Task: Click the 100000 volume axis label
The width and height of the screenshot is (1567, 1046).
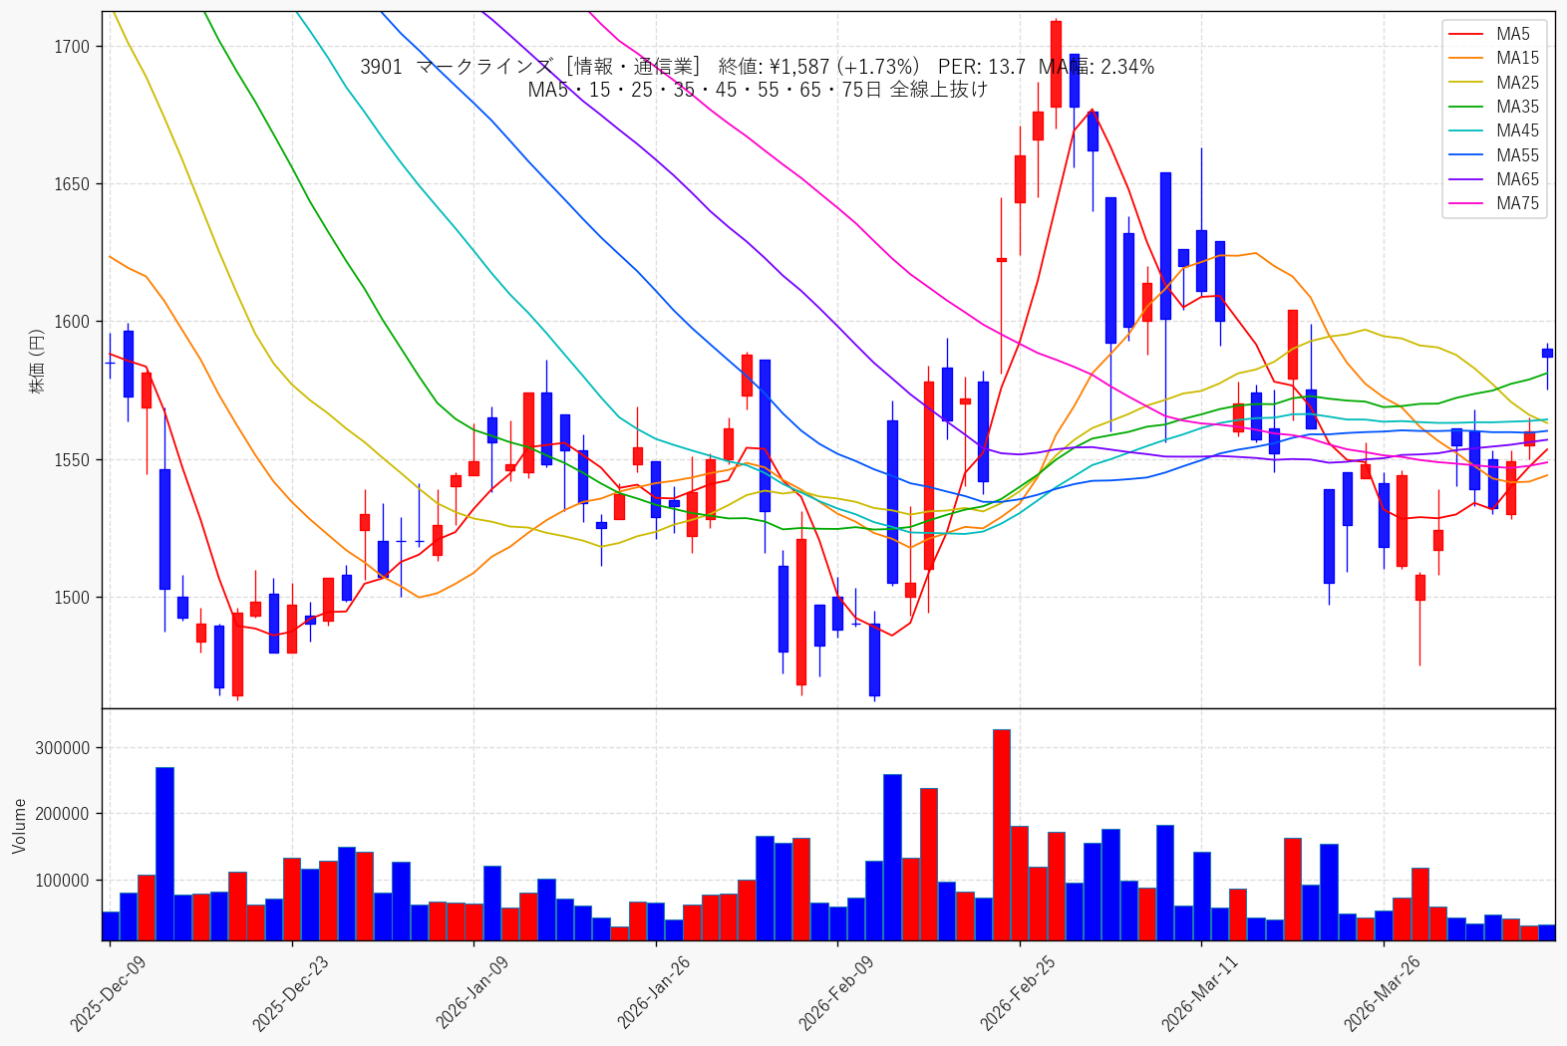Action: coord(63,881)
